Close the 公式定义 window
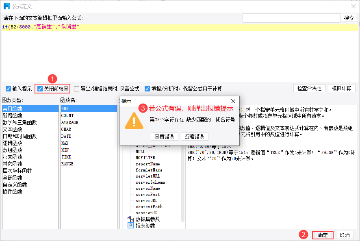 [x=353, y=6]
